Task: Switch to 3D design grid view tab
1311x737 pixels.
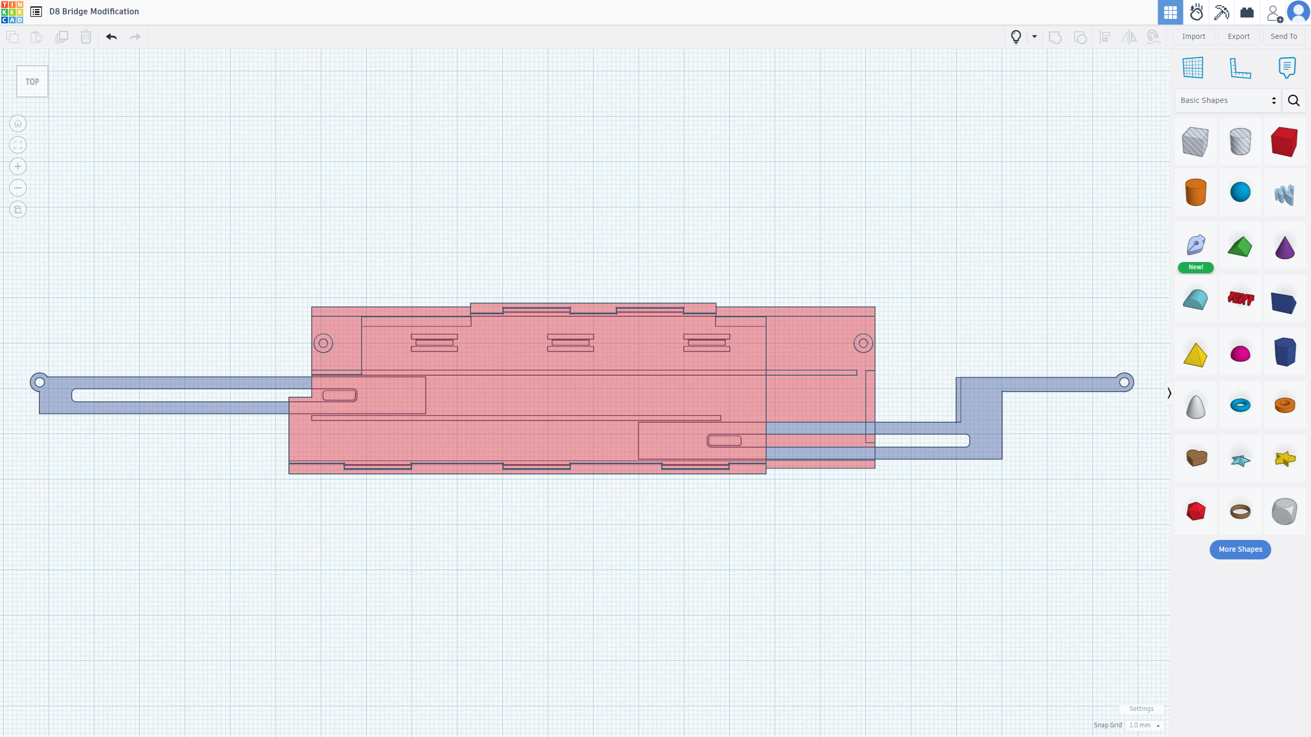Action: pos(1170,12)
